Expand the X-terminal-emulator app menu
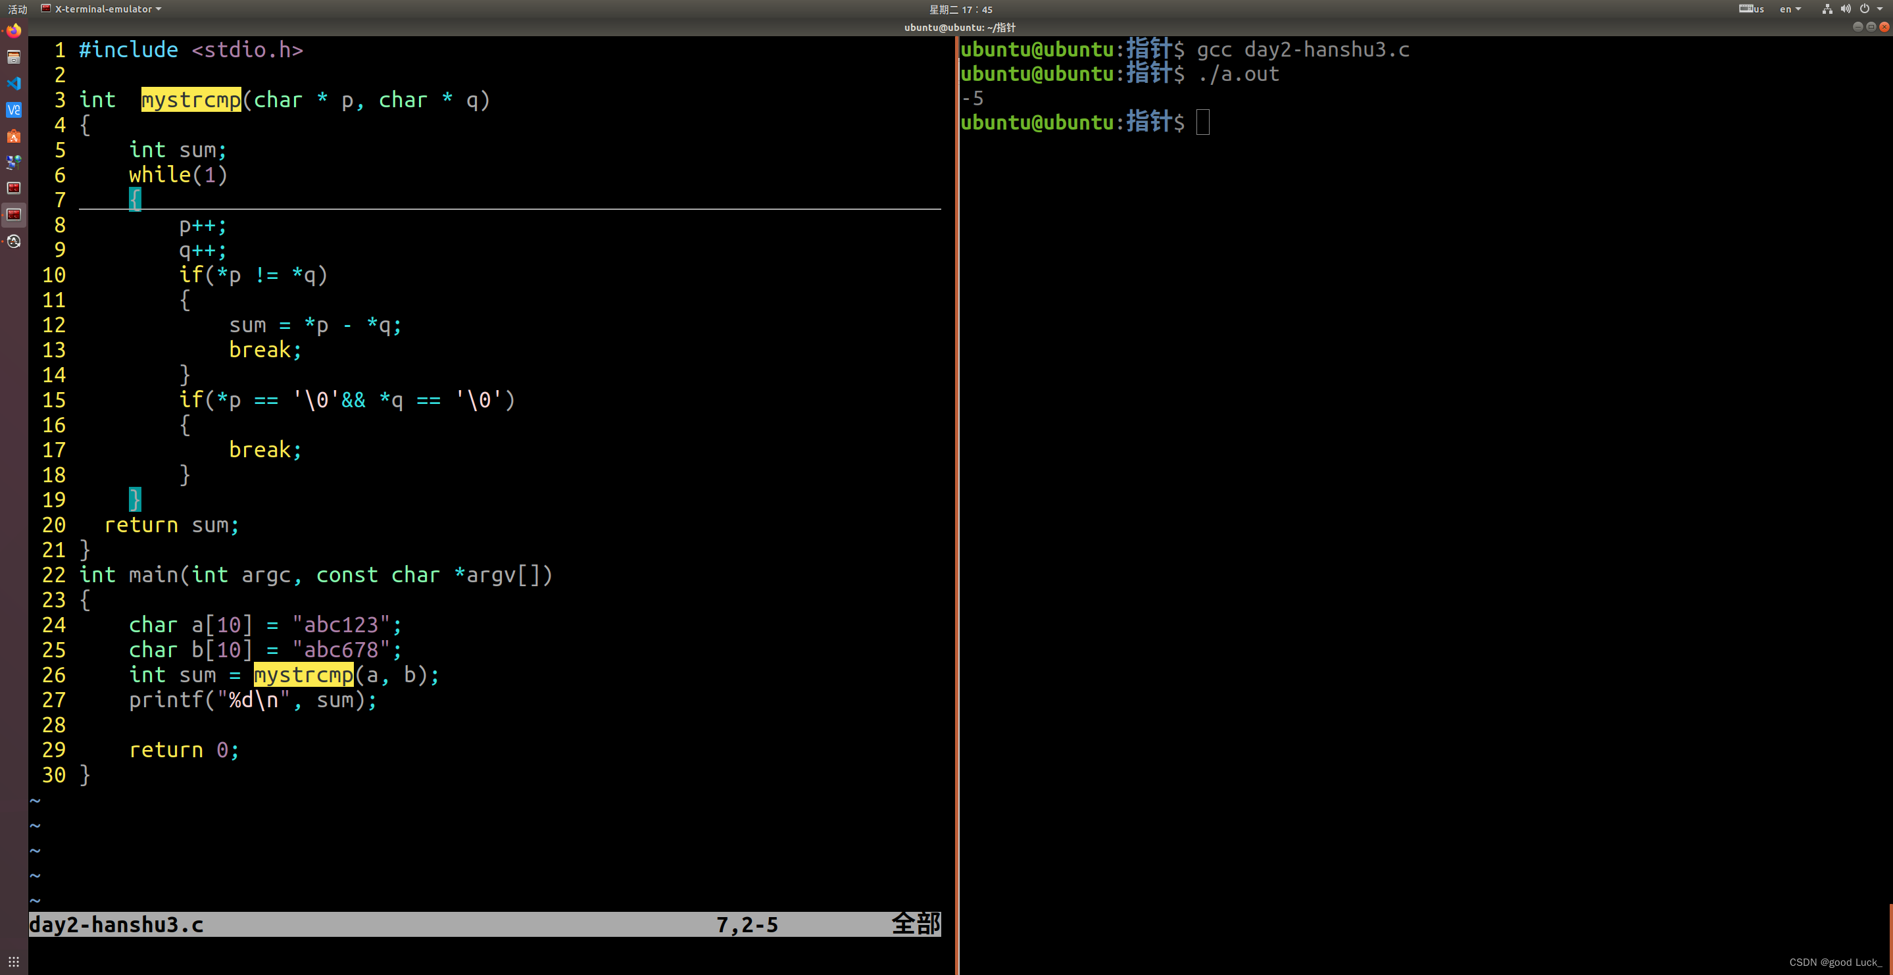The image size is (1893, 975). [103, 9]
